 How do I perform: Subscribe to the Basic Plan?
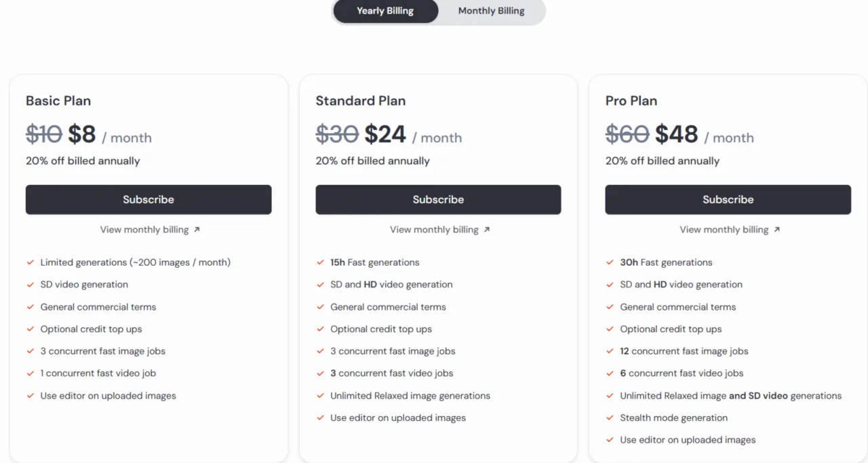[149, 199]
